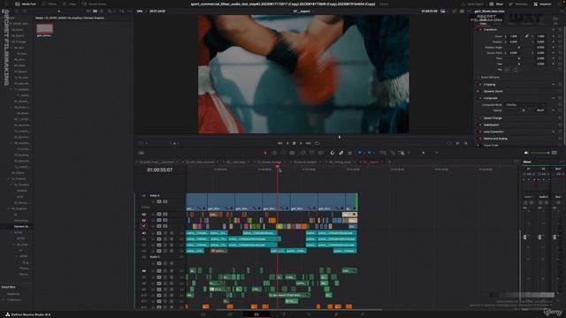Image resolution: width=566 pixels, height=318 pixels.
Task: Click timeline playhead at top ruler
Action: click(x=278, y=167)
